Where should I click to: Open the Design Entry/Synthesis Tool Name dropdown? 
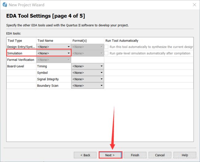[54, 47]
